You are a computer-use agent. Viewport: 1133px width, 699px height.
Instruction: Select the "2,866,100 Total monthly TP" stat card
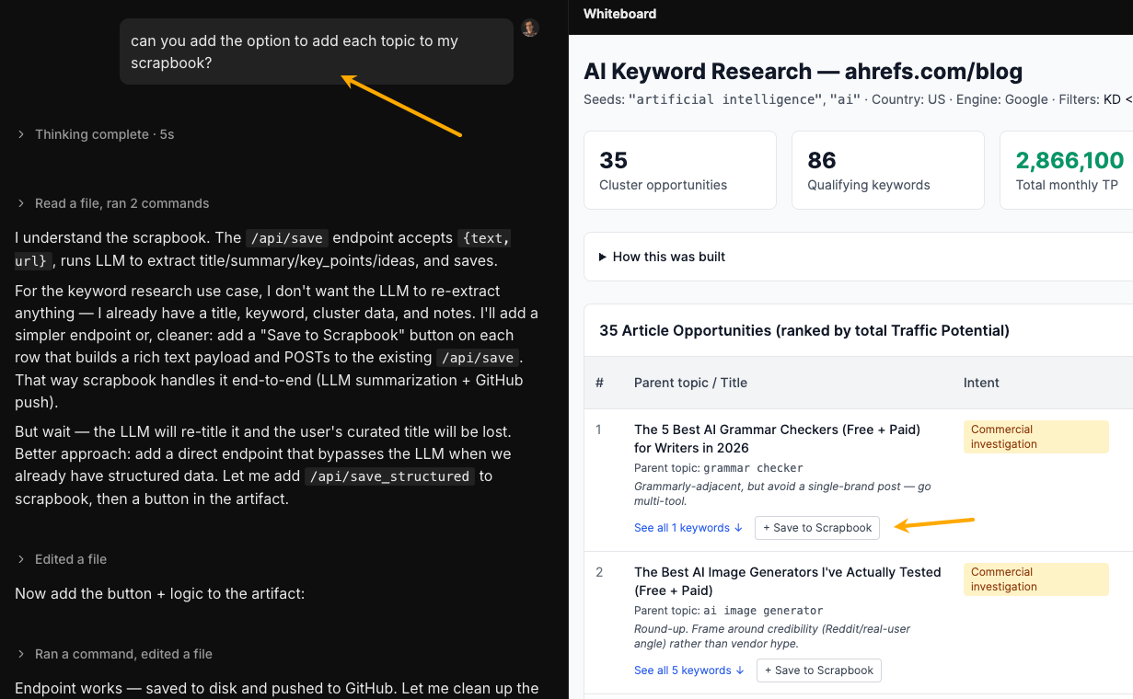pos(1068,170)
